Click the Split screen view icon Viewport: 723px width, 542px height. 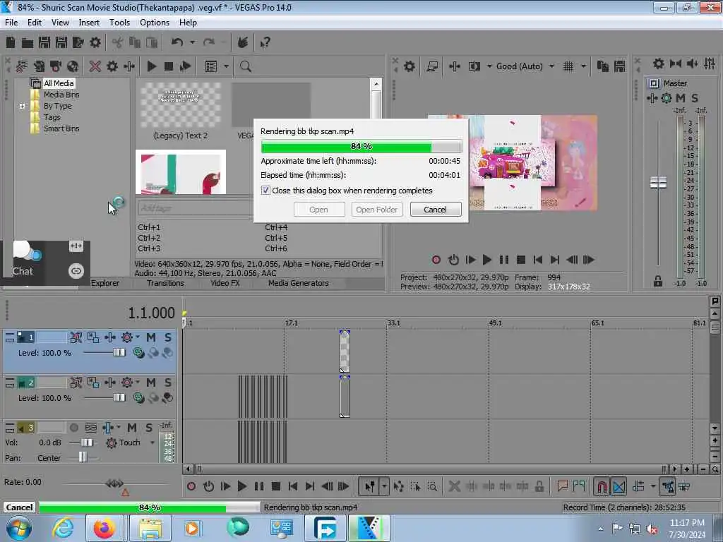[474, 66]
